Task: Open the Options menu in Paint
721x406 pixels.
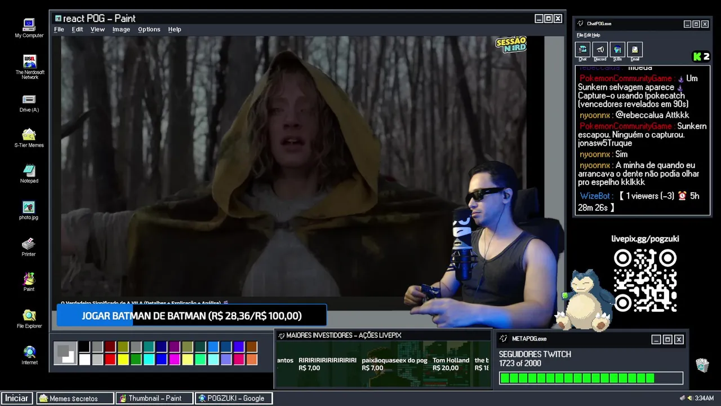Action: (x=149, y=29)
